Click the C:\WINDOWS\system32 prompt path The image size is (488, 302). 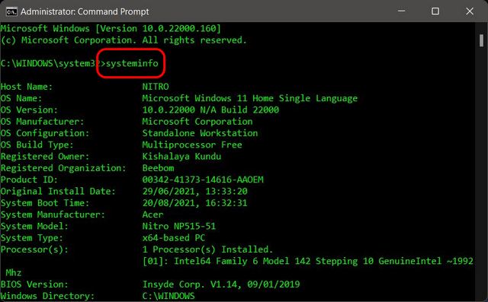tap(50, 63)
